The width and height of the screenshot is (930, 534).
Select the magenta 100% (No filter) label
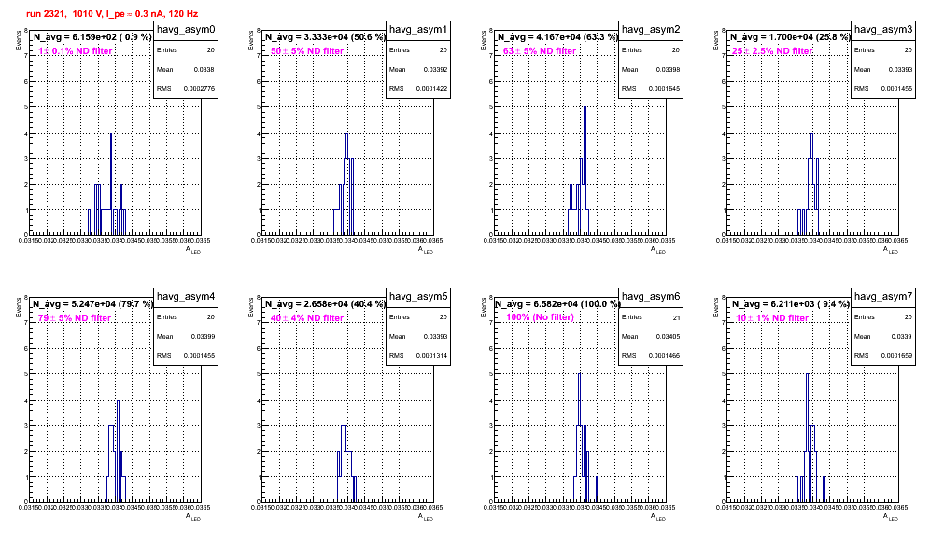(540, 317)
